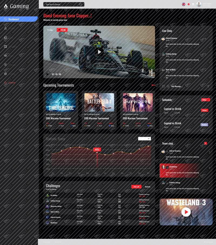
Task: Click the 'Monstrous Michel' challenge name
Action: 56,206
